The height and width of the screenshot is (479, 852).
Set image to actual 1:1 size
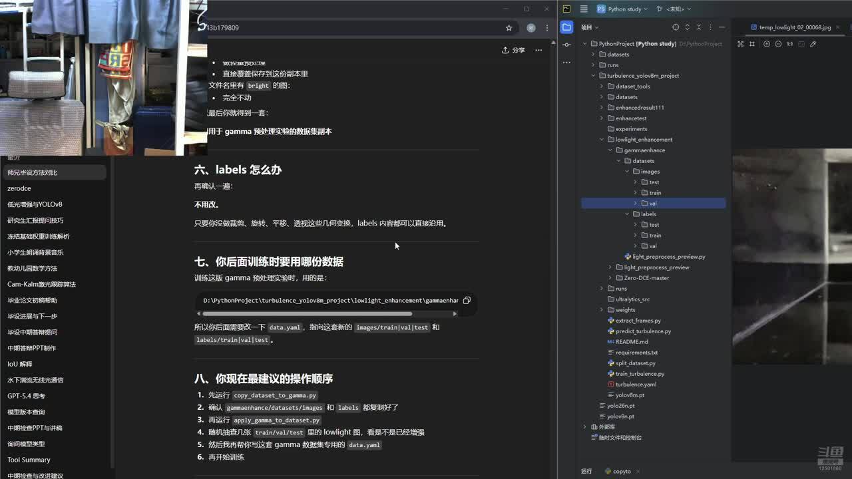(x=789, y=44)
